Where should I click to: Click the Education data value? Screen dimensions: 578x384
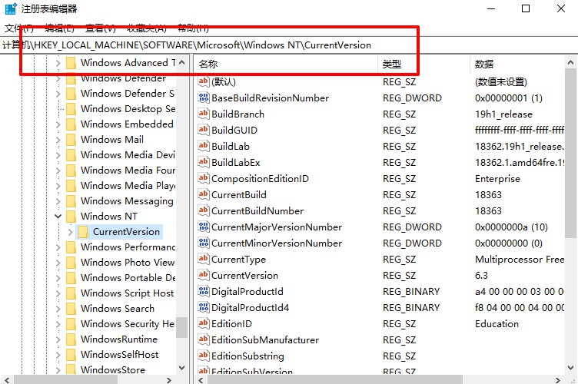497,323
